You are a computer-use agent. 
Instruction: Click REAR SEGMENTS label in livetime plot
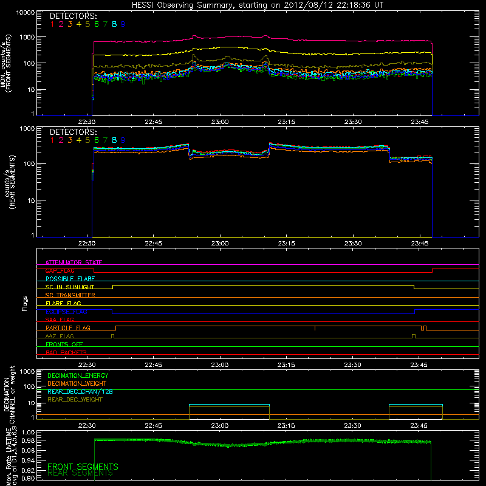80,473
